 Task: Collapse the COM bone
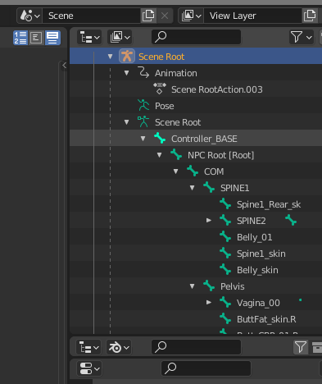(x=175, y=171)
